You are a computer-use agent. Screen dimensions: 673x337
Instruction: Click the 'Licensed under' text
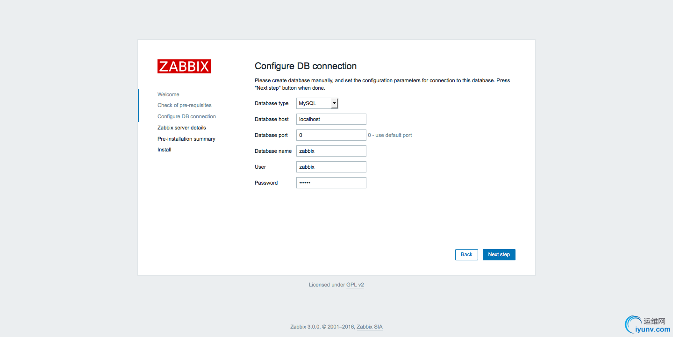pos(327,285)
